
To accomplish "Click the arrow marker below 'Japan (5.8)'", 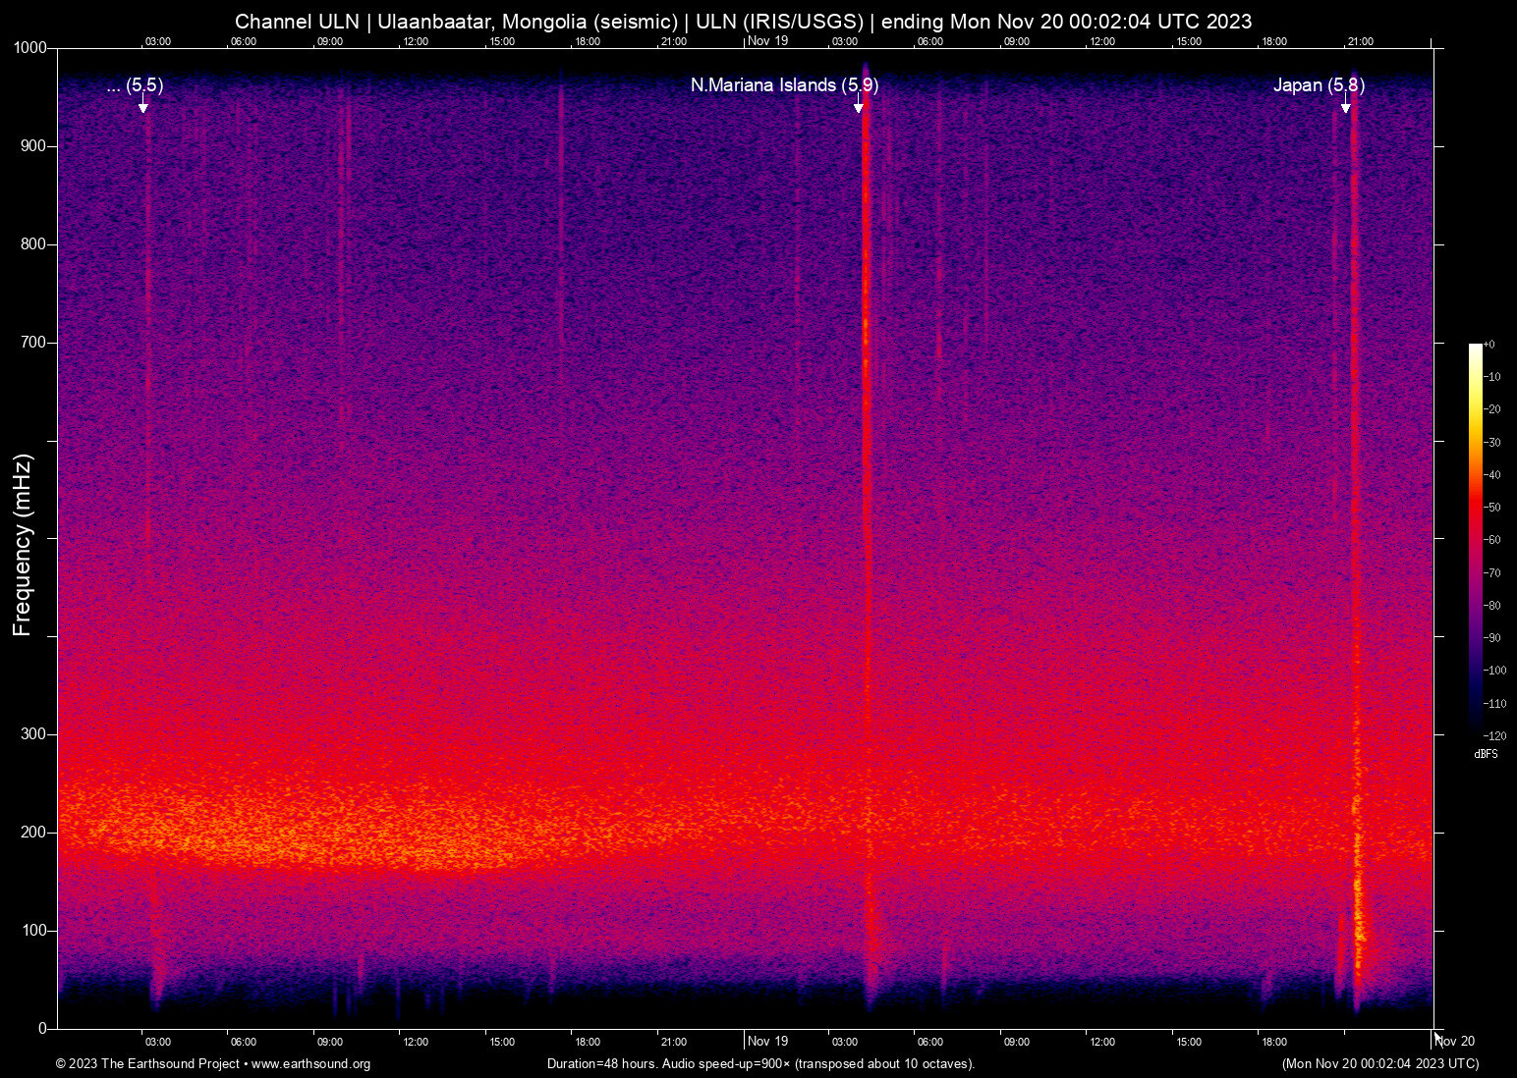I will tap(1346, 105).
